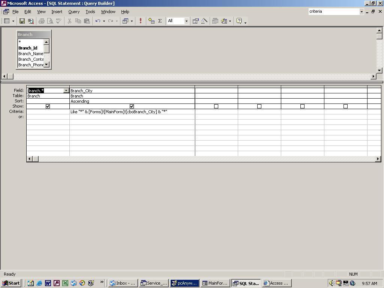This screenshot has height=288, width=384.
Task: Open the Properties sheet icon
Action: pyautogui.click(x=195, y=21)
